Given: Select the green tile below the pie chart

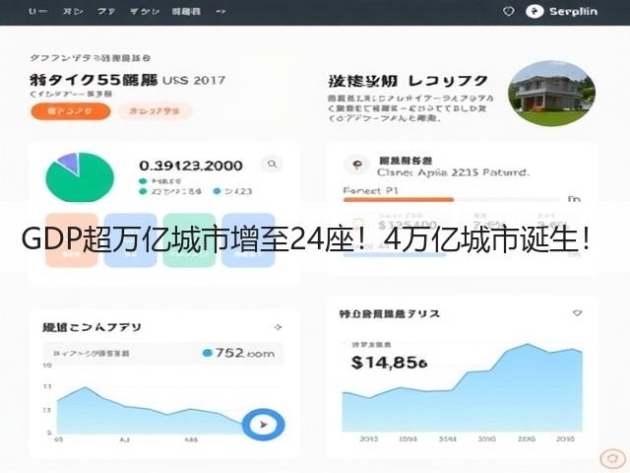Looking at the screenshot, I should [x=189, y=239].
